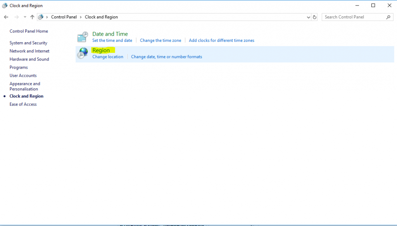Minimize the Clock and Region window

[x=357, y=5]
